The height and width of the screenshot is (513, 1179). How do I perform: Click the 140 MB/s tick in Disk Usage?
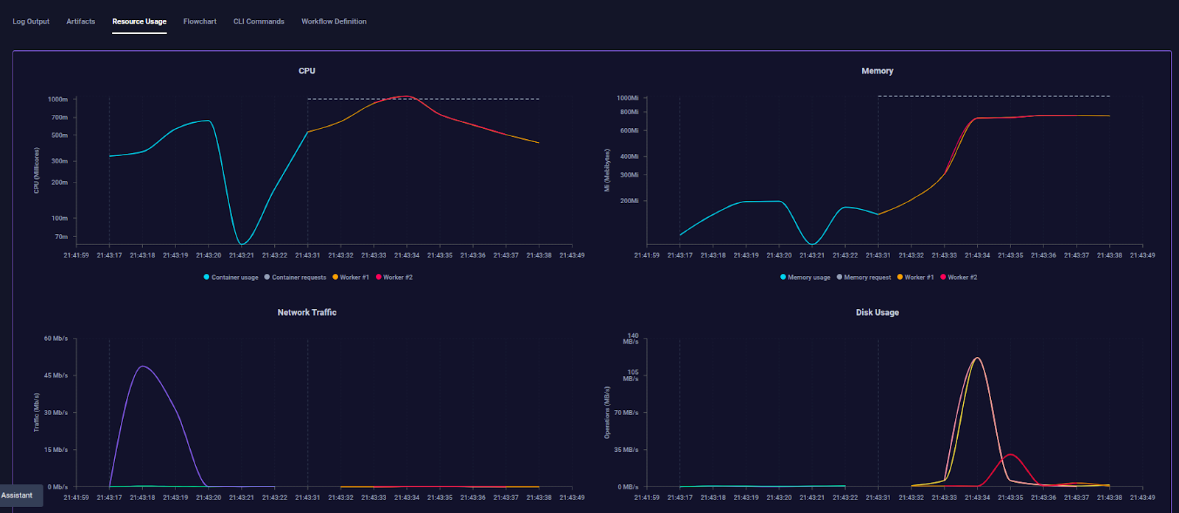[x=631, y=339]
